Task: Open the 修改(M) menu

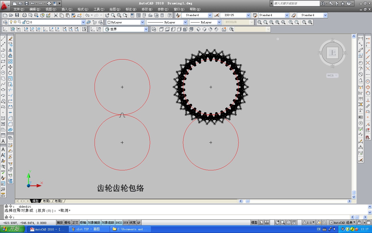Action: [x=147, y=9]
